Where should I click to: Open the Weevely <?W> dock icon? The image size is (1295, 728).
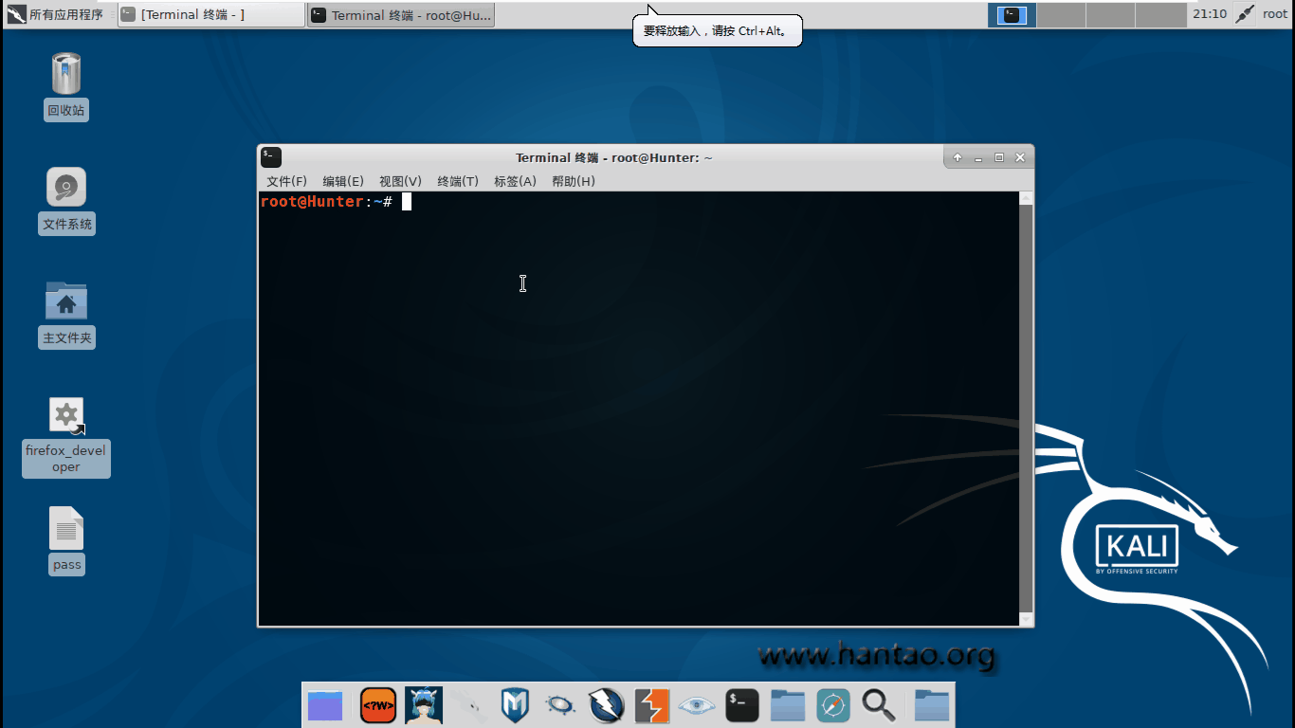click(x=378, y=705)
